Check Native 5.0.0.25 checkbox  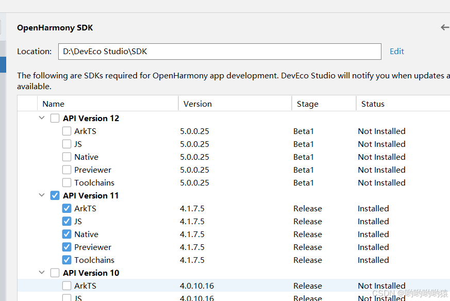[x=66, y=157]
